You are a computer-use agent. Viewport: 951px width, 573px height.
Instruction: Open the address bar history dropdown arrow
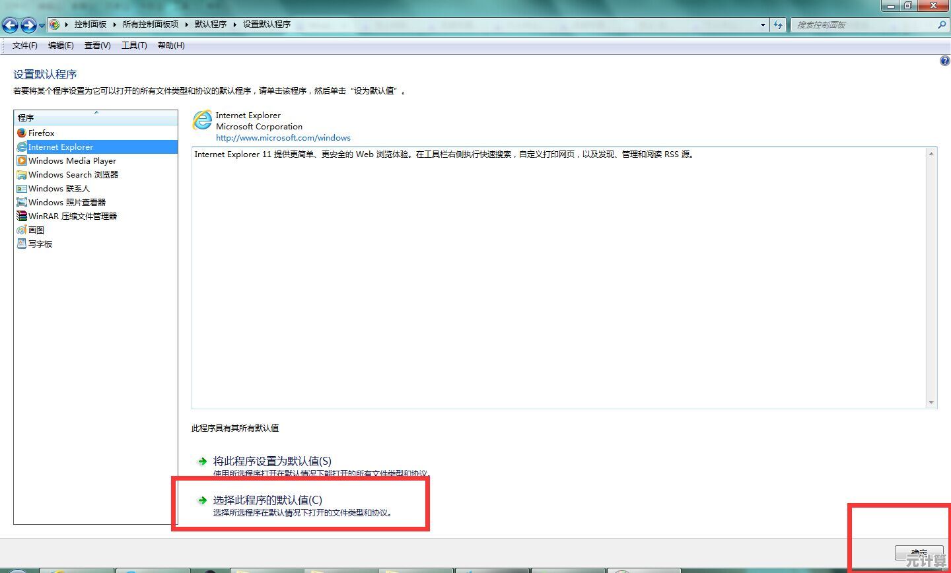click(x=763, y=25)
